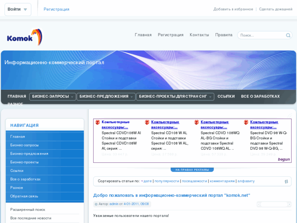This screenshot has height=223, width=297.
Task: Click Регистрация link beside Войти
Action: pos(56,9)
